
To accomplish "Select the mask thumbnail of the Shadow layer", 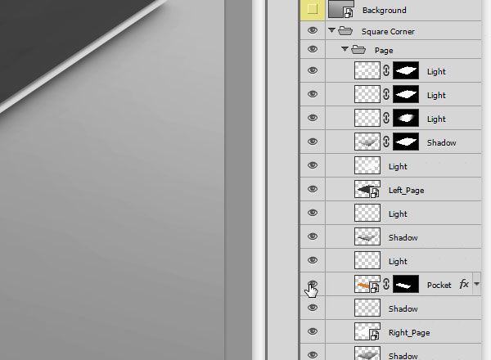I will pyautogui.click(x=406, y=142).
